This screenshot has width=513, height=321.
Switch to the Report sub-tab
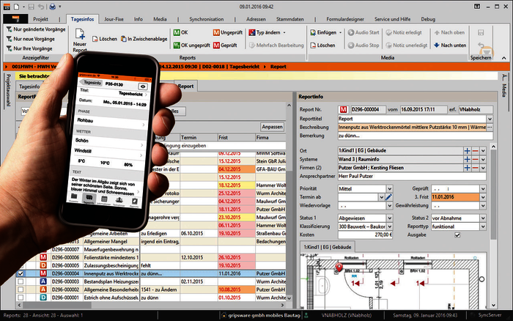(x=185, y=86)
